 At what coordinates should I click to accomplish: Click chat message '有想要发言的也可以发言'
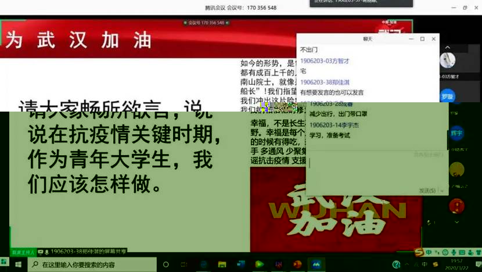coord(332,92)
